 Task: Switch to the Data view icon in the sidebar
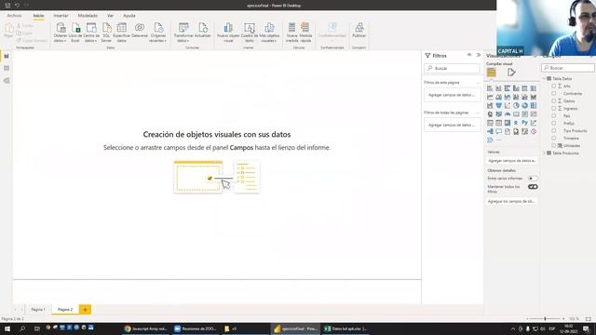[x=7, y=68]
